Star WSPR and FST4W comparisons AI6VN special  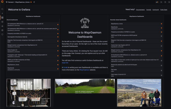tap(161, 36)
